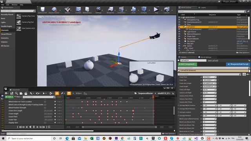This screenshot has width=251, height=141.
Task: Click the Pause button in Sequencer transport
Action: (x=34, y=127)
